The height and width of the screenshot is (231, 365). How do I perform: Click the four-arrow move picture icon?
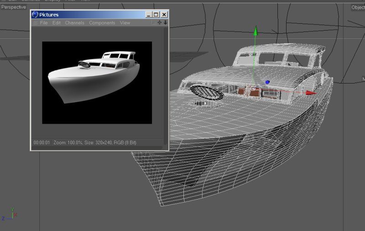coord(159,22)
